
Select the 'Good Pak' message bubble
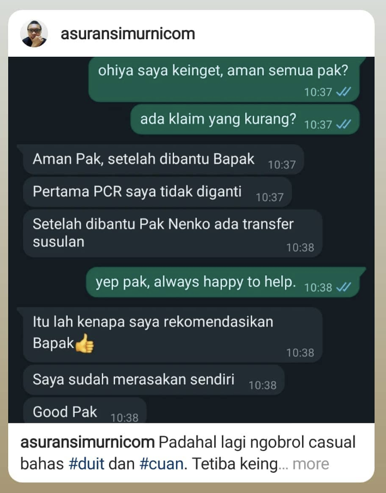pos(85,411)
